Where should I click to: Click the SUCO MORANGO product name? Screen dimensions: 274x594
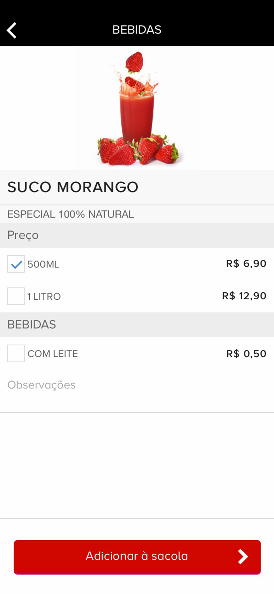[x=73, y=187]
